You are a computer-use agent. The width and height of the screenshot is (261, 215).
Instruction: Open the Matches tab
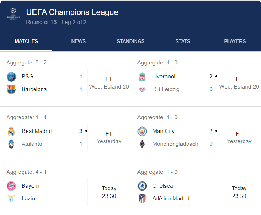(x=26, y=41)
